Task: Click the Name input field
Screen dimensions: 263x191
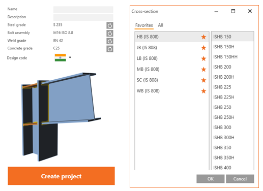Action: (83, 10)
